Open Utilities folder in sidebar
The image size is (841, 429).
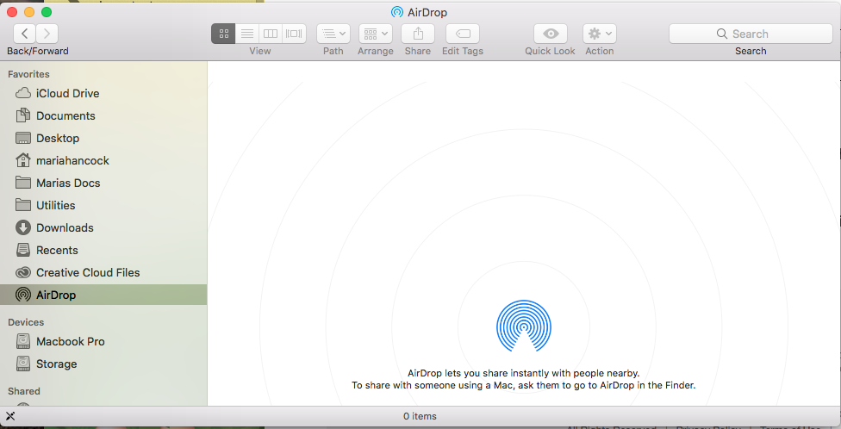click(x=103, y=205)
